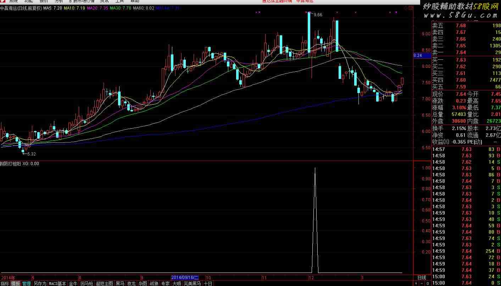
Task: Click the 14:57 tick row with 83 B
Action: coord(466,149)
